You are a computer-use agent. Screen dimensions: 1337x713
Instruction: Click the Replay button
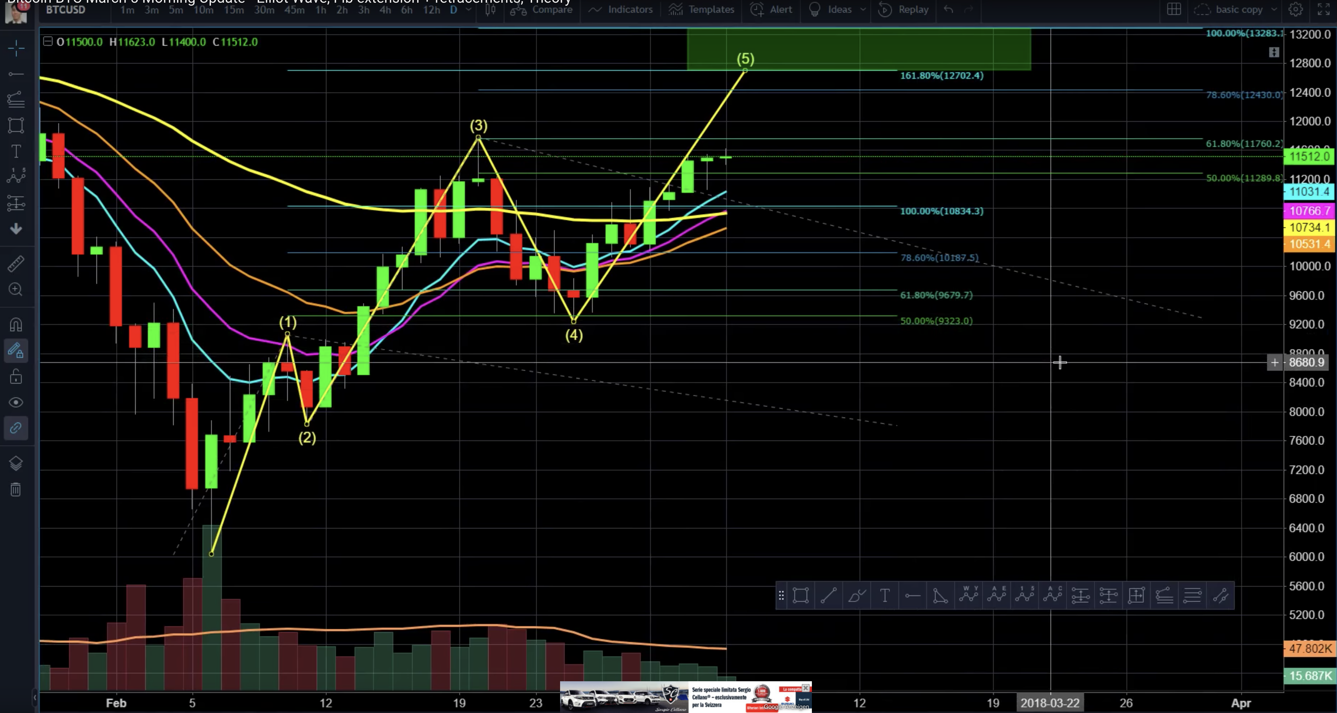tap(904, 9)
